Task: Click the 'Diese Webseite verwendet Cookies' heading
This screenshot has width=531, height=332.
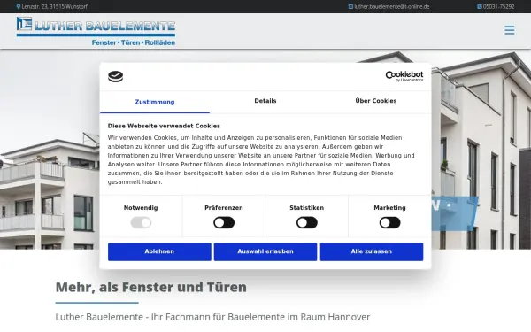Action: coord(164,126)
